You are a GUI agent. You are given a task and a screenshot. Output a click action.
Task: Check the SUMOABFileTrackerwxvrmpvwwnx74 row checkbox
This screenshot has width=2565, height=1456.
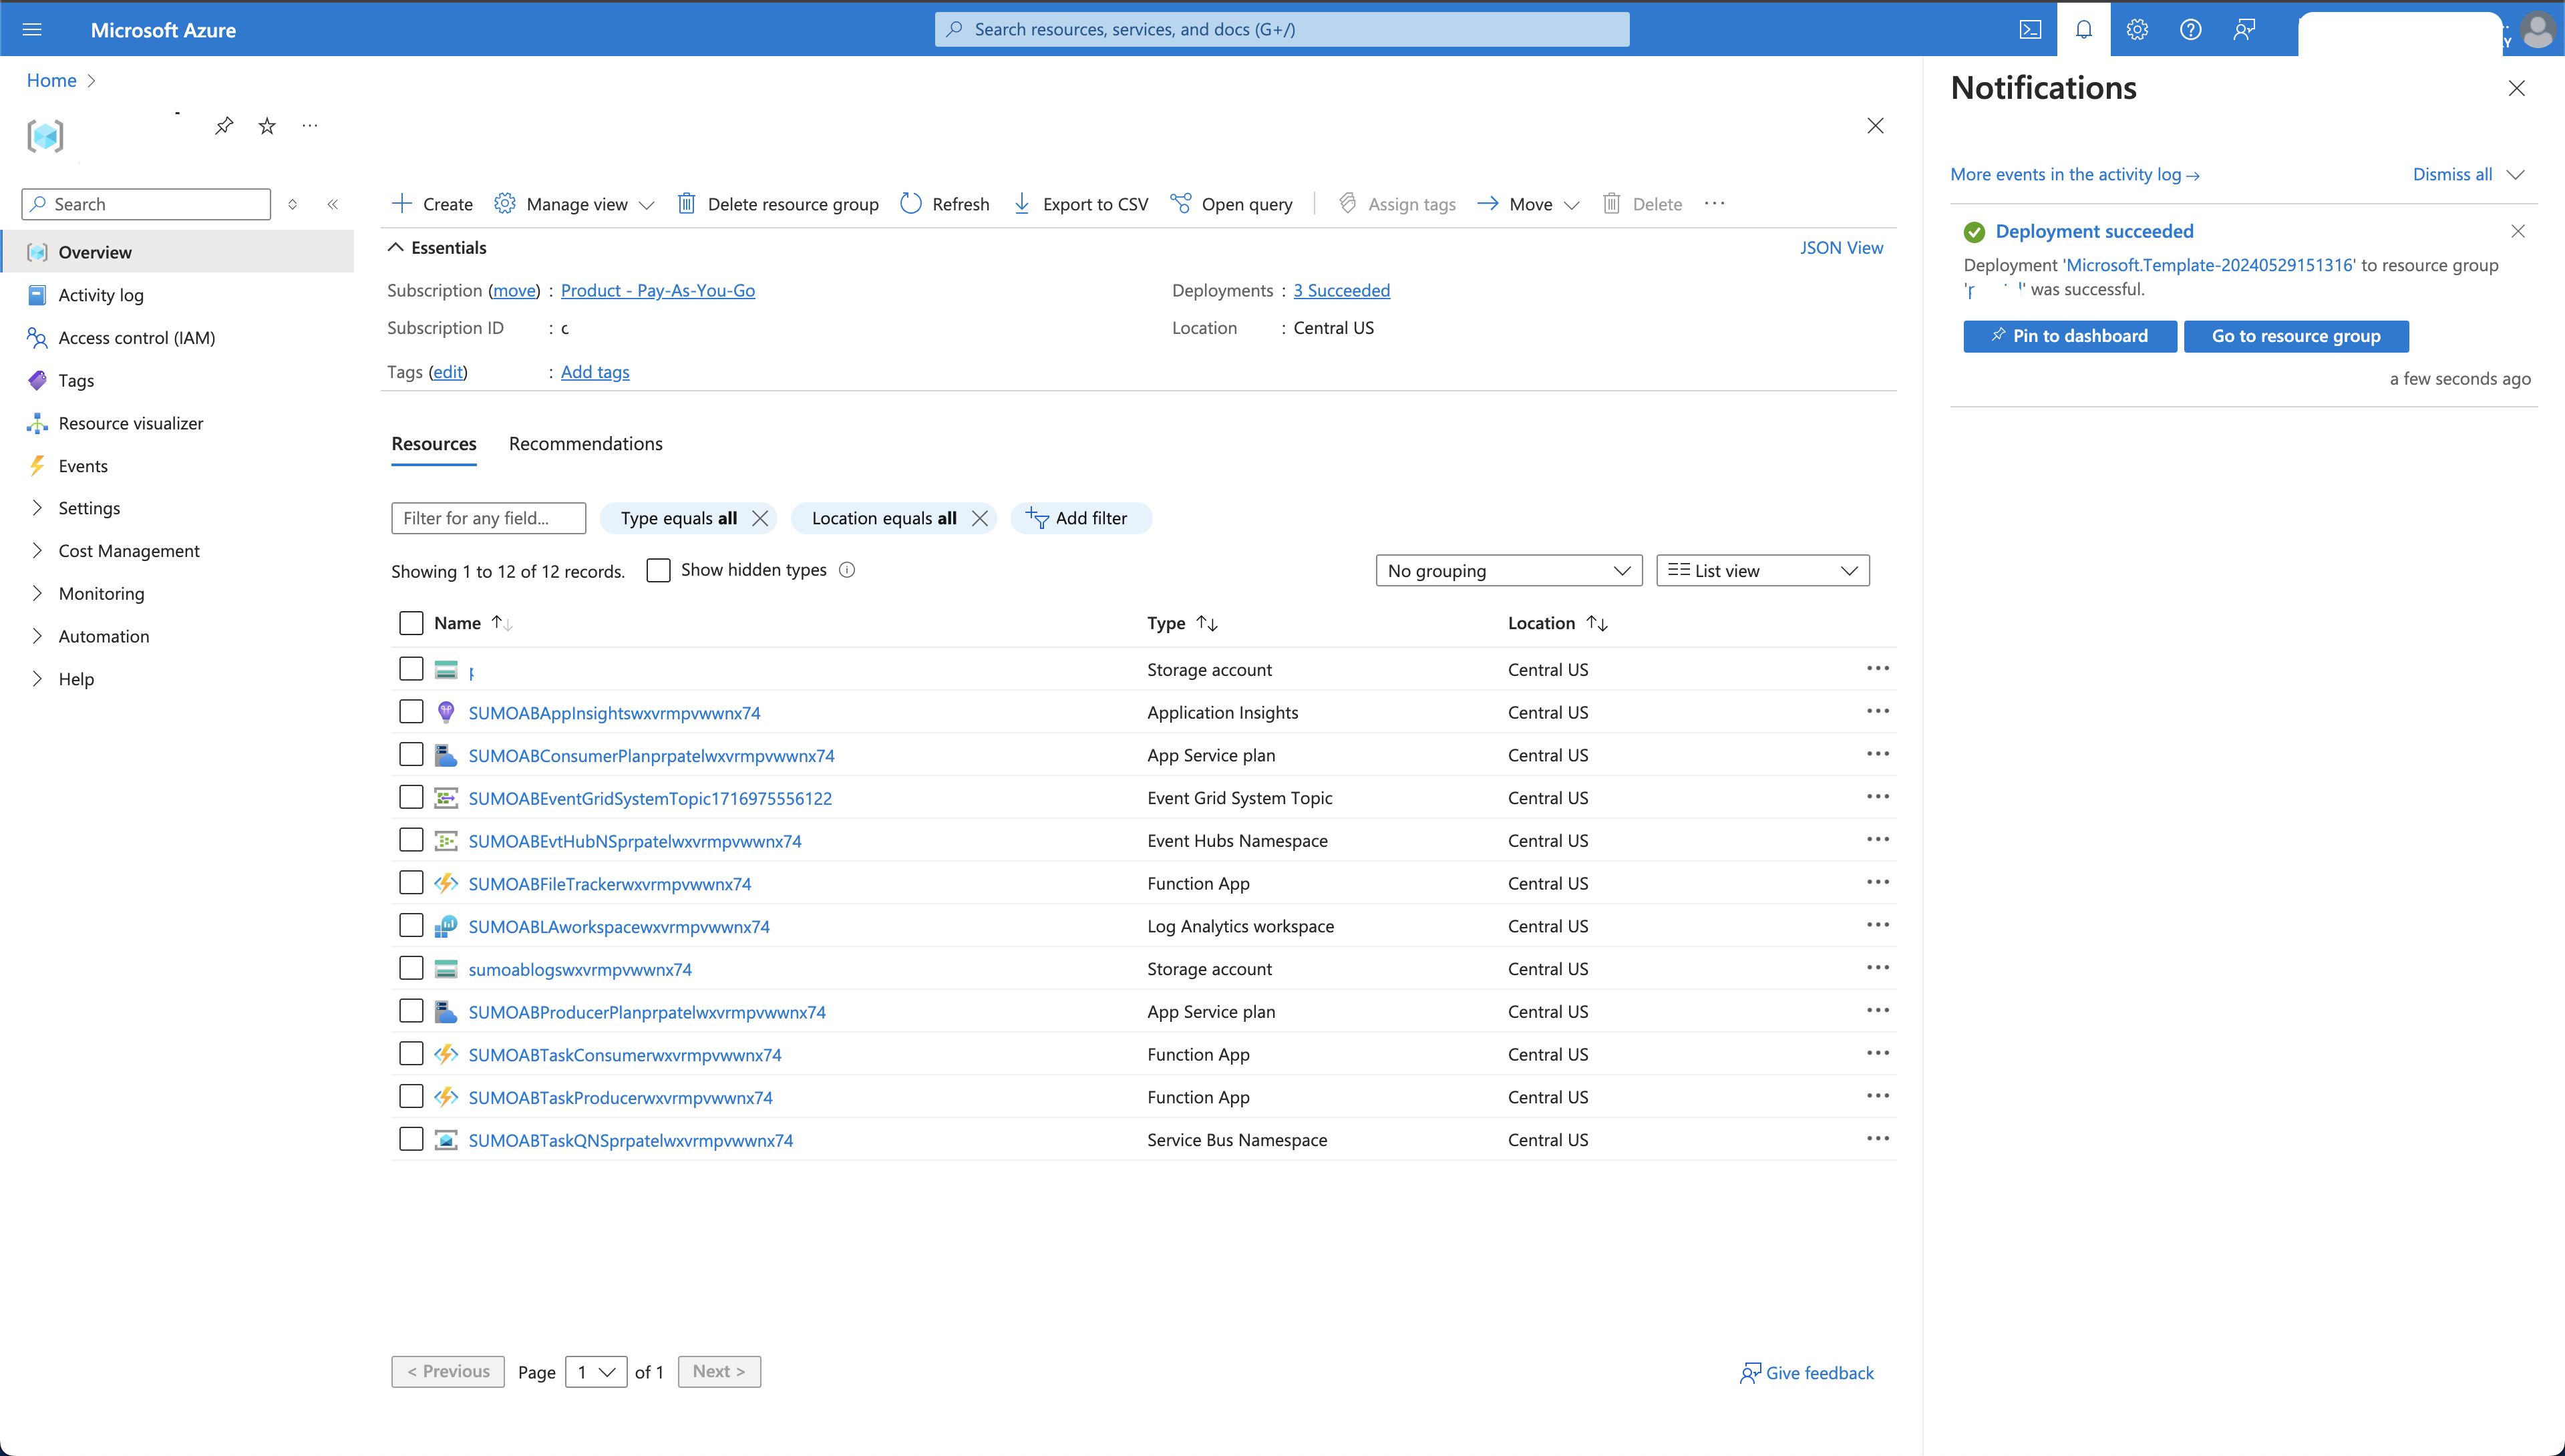point(411,882)
